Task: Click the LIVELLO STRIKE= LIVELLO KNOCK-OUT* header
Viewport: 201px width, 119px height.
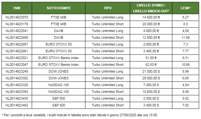Action: coord(151,8)
